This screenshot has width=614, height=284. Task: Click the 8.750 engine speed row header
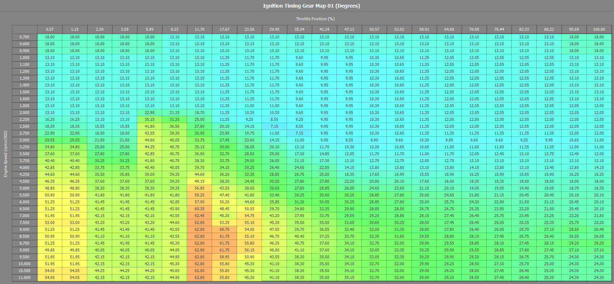25,243
